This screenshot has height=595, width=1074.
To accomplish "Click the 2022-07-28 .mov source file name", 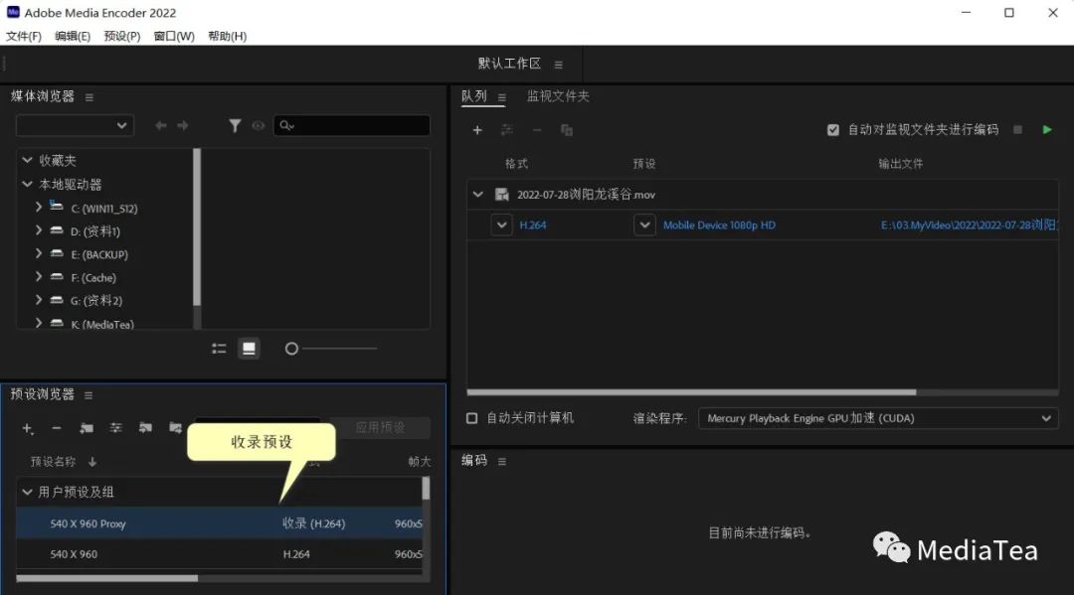I will click(x=586, y=195).
